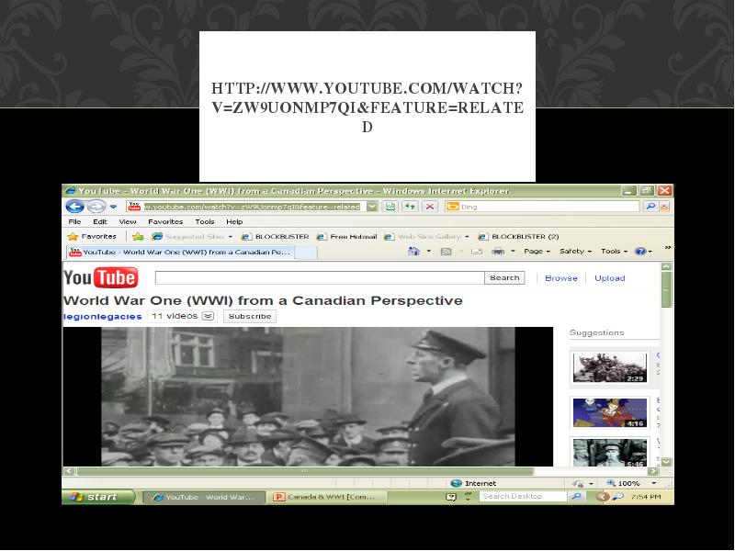Open suggested video thumbnail lasting 2:29
The width and height of the screenshot is (735, 551).
(610, 368)
